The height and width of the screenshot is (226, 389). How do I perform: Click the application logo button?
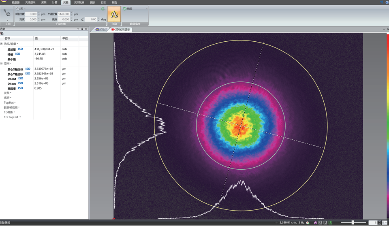(4, 1)
